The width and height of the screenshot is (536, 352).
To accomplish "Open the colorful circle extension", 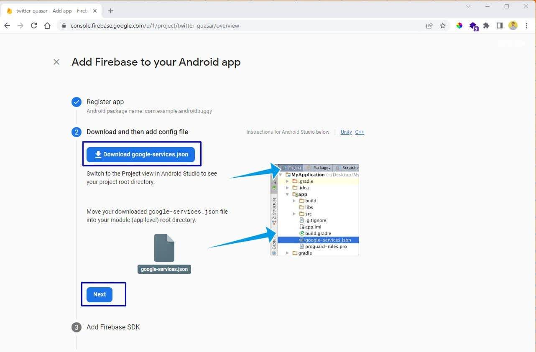I will [x=459, y=26].
